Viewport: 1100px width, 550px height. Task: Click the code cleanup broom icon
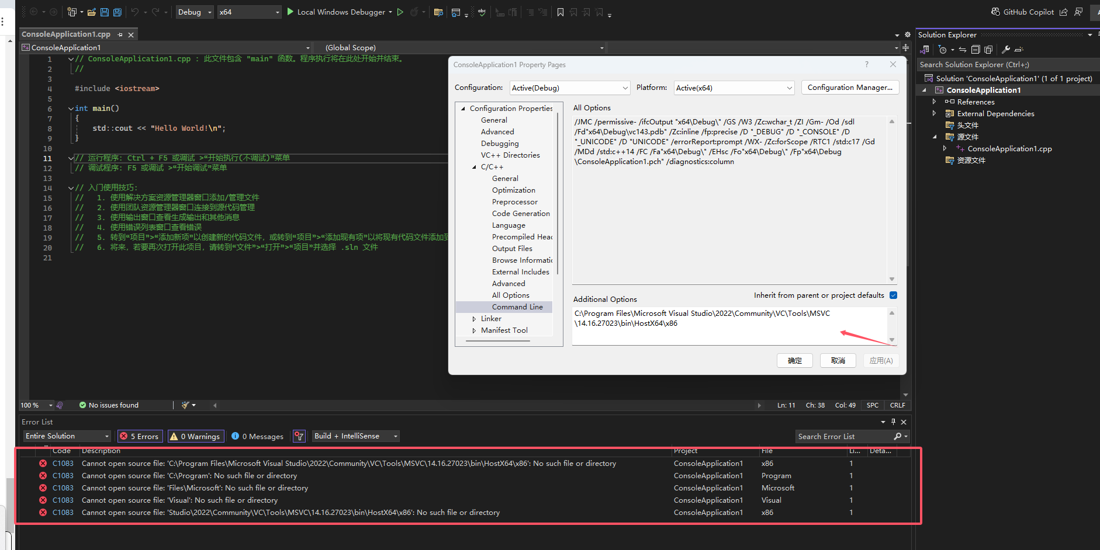(x=185, y=405)
